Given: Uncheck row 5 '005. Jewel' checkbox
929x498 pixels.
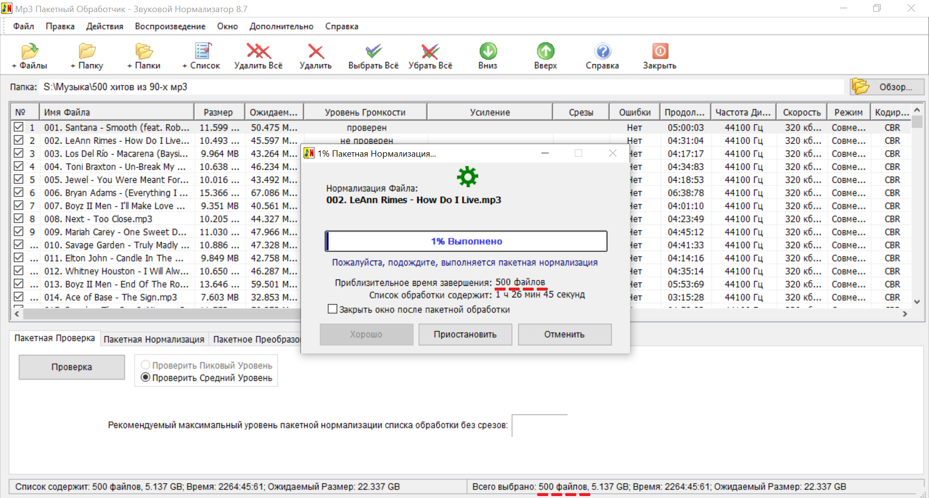Looking at the screenshot, I should coord(19,179).
